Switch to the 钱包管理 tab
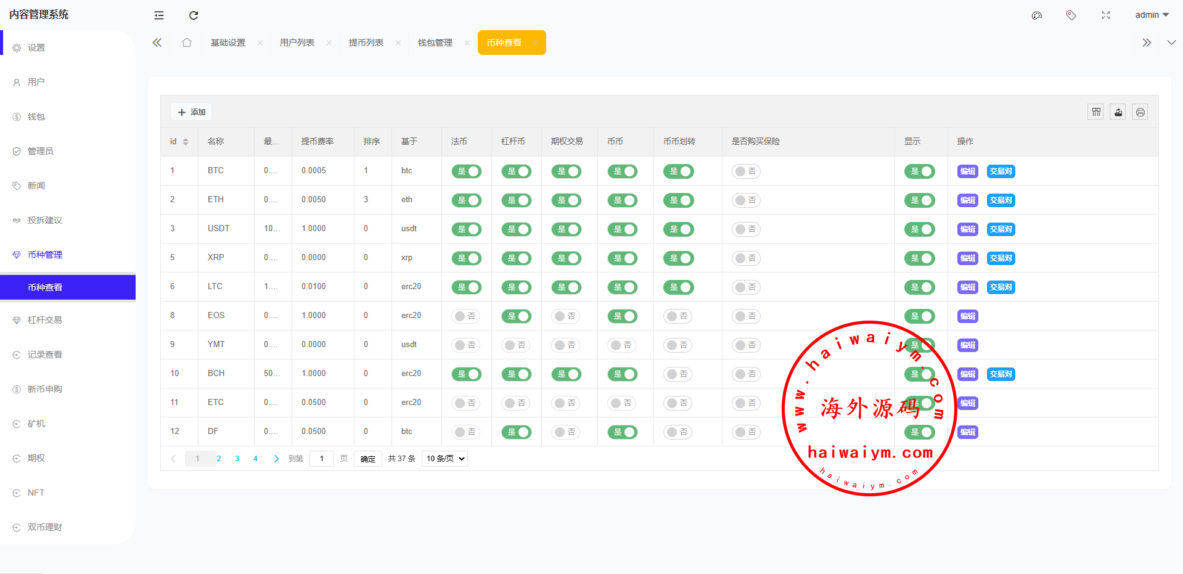 coord(435,43)
